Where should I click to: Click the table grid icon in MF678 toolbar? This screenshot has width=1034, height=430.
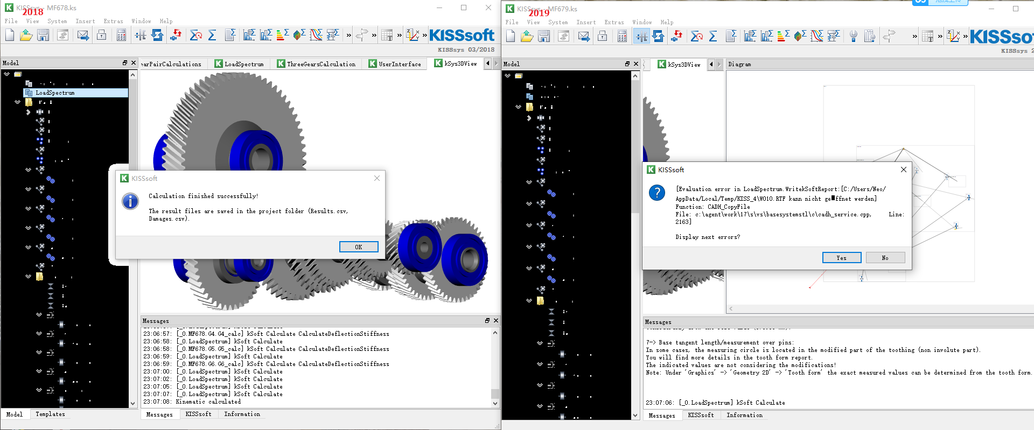pyautogui.click(x=387, y=36)
